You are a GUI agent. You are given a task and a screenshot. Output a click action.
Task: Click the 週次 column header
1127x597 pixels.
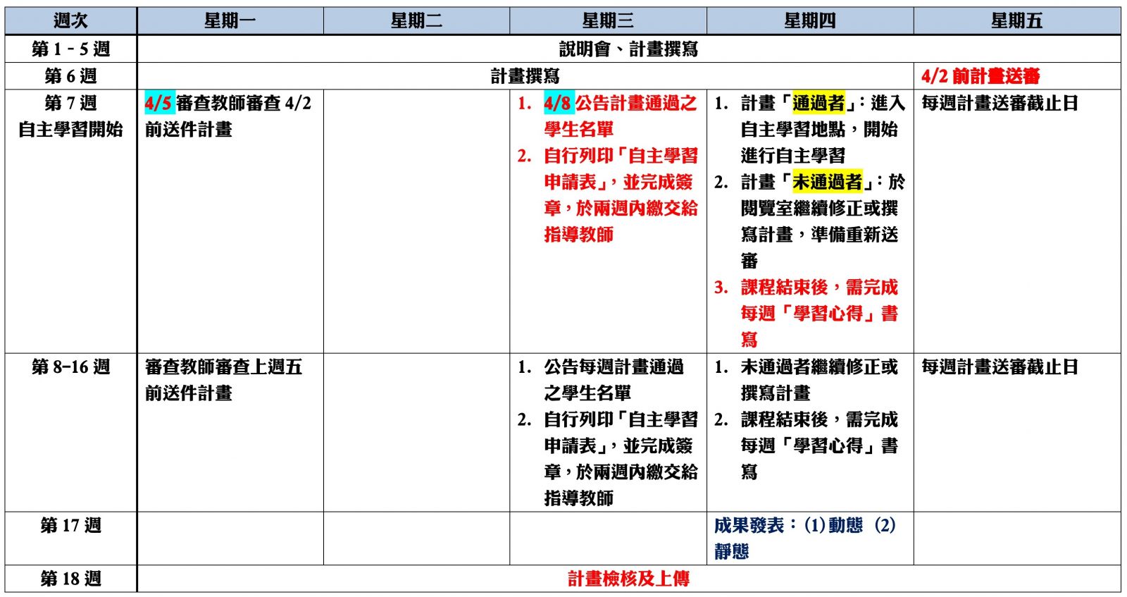click(70, 21)
